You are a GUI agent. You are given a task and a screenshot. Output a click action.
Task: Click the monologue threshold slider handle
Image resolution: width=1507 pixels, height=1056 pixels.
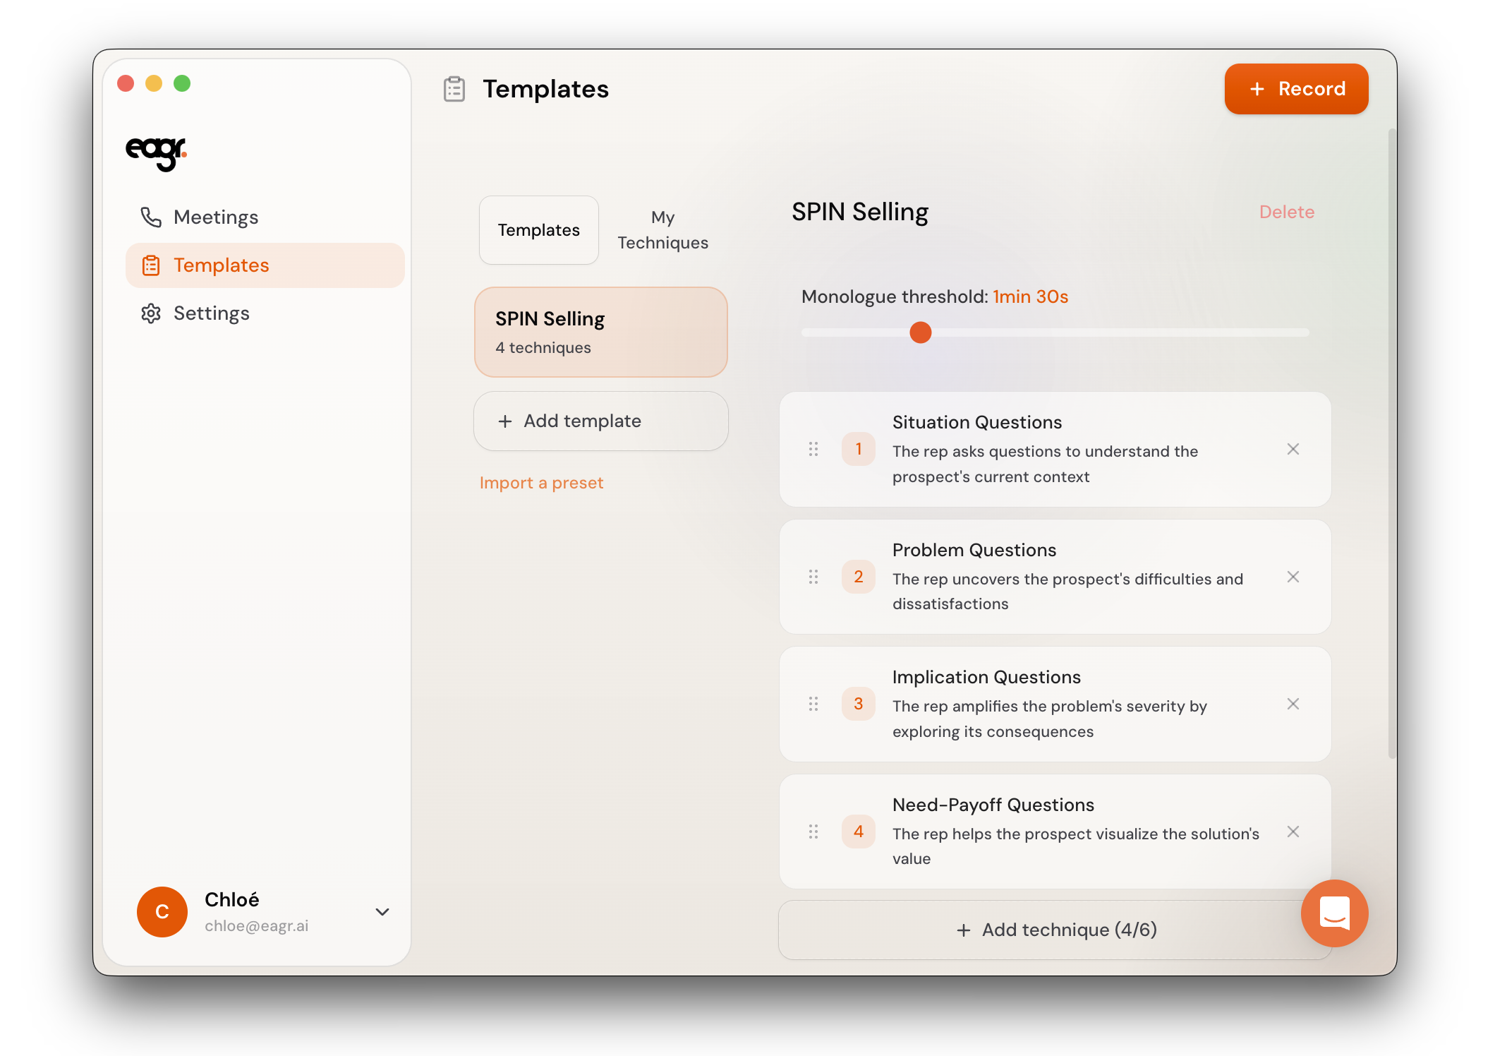coord(920,332)
